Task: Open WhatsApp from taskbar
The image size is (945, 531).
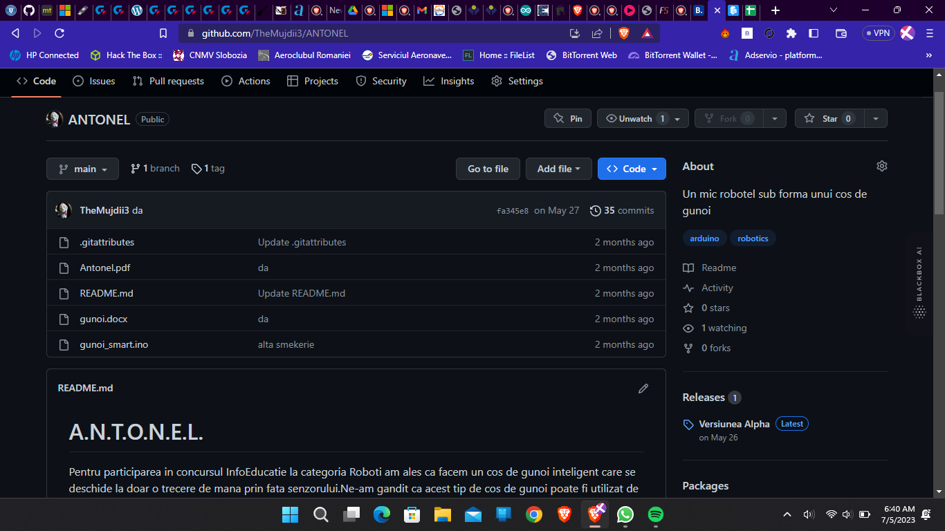Action: pos(625,514)
